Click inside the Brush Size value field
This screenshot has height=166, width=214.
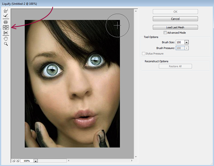click(180, 42)
